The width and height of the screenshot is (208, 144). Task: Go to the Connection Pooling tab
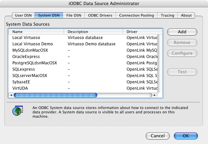pos(137,15)
